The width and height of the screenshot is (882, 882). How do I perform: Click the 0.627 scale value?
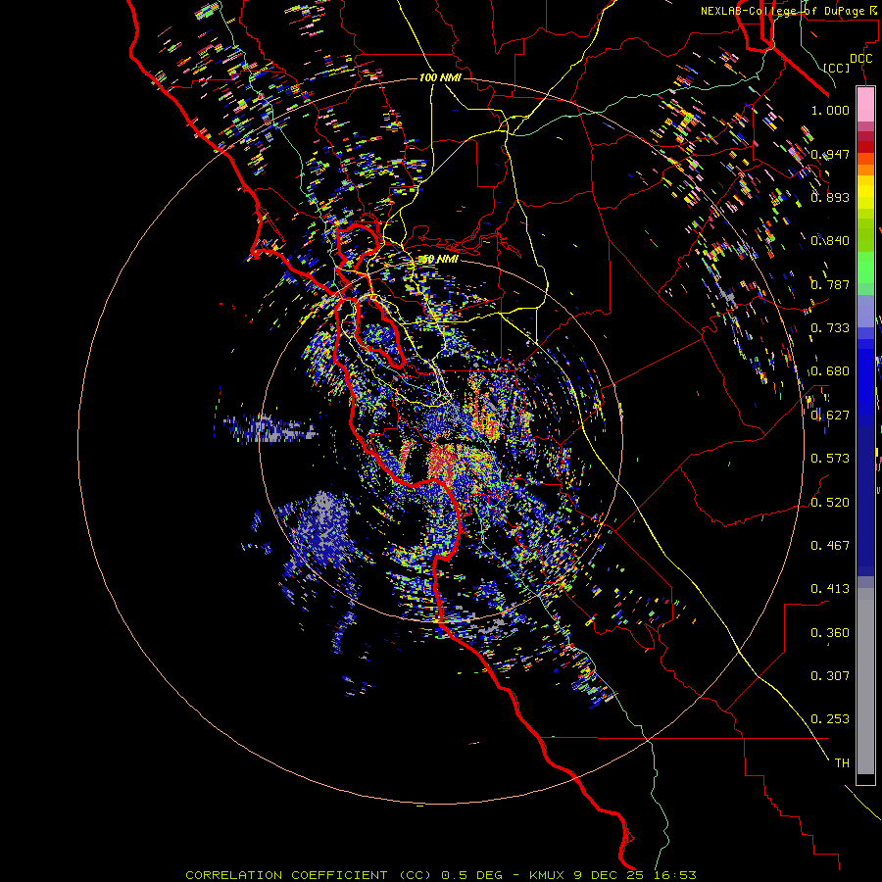[x=830, y=416]
